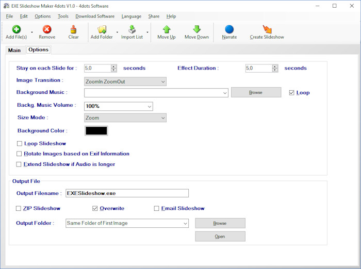Screen dimensions: 361x269
Task: Increase the Effect Duration value
Action: pyautogui.click(x=275, y=66)
